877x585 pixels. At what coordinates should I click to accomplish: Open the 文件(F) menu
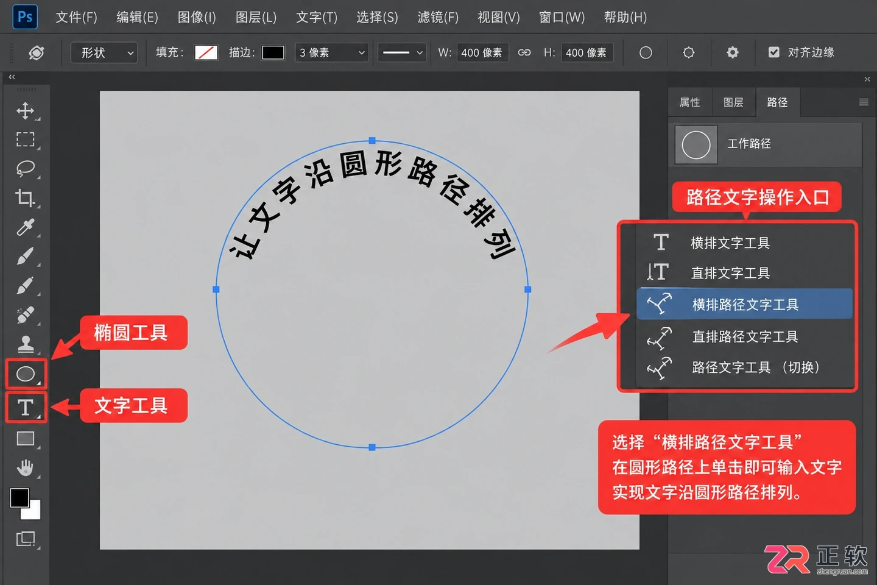pyautogui.click(x=76, y=17)
